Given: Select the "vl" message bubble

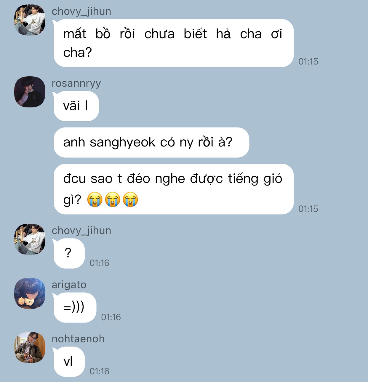Looking at the screenshot, I should (x=69, y=362).
